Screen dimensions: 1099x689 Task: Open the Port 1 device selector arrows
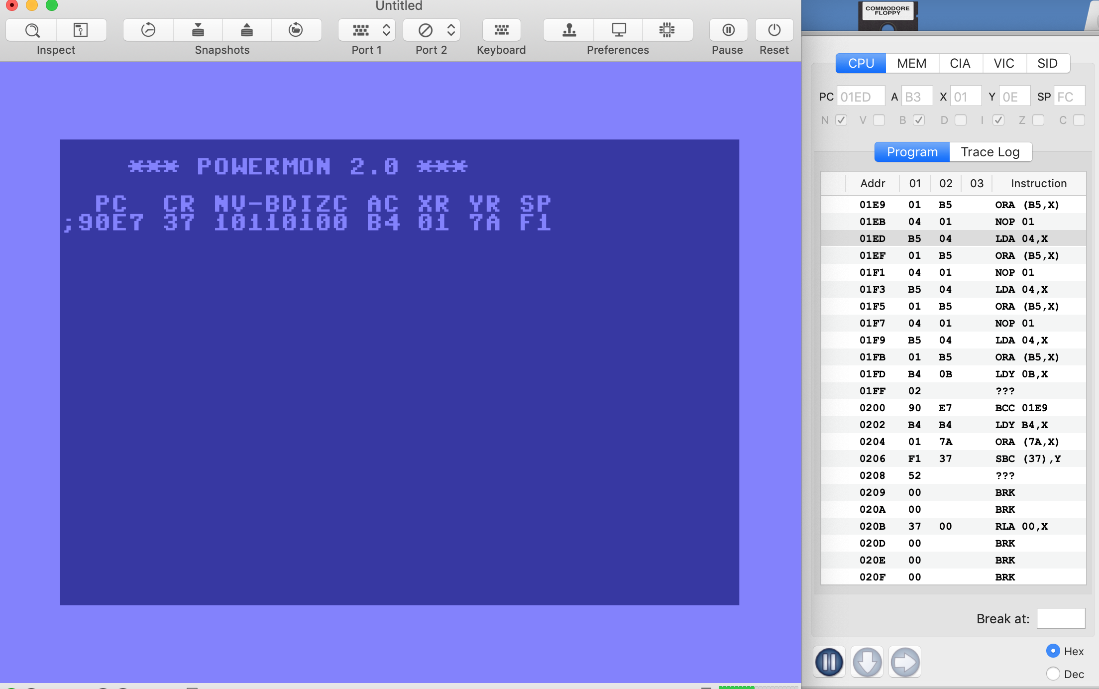(387, 30)
